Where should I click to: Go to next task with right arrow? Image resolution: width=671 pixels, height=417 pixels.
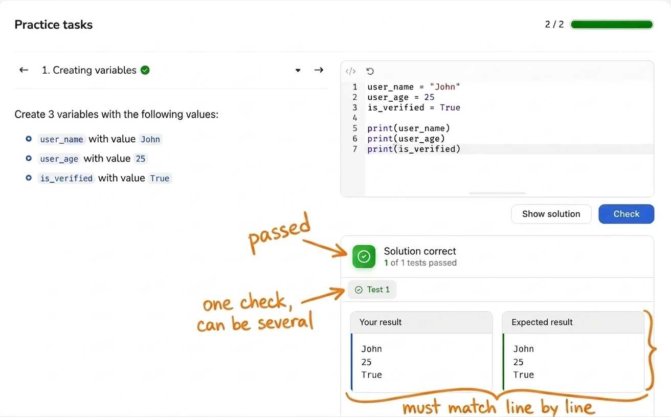click(x=319, y=70)
